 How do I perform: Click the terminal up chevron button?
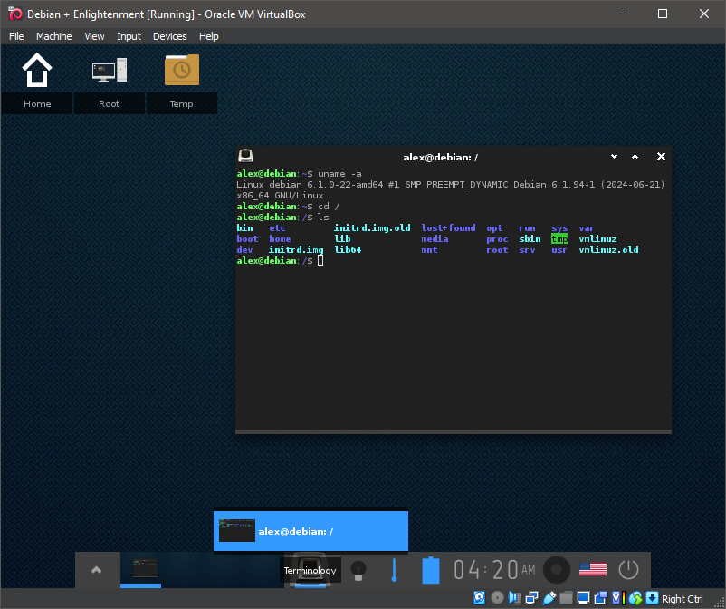pos(635,156)
